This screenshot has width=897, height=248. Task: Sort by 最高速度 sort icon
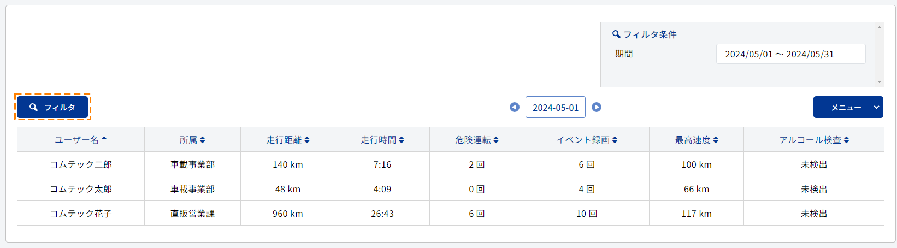(716, 140)
